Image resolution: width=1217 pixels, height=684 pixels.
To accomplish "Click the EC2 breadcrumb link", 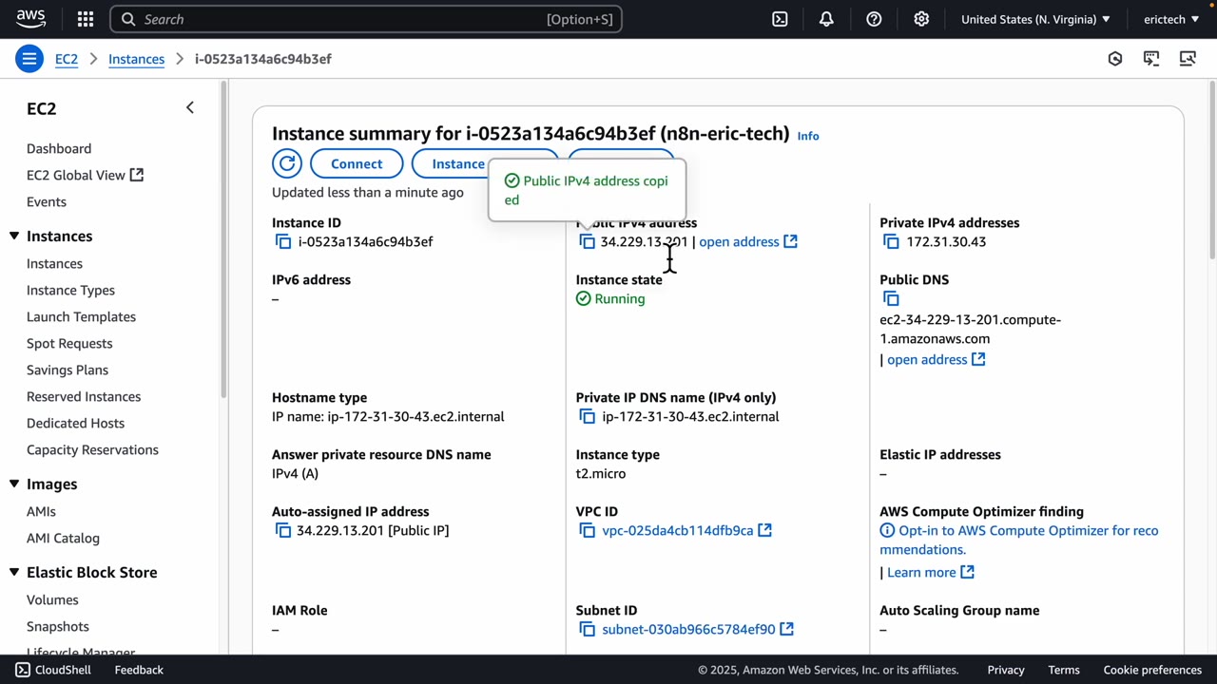I will point(67,59).
